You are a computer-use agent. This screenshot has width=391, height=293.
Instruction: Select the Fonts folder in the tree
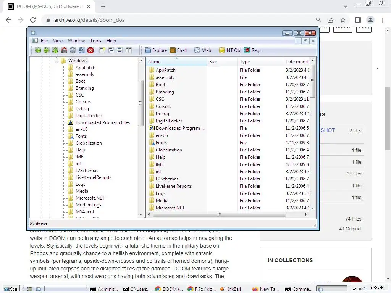(x=81, y=136)
